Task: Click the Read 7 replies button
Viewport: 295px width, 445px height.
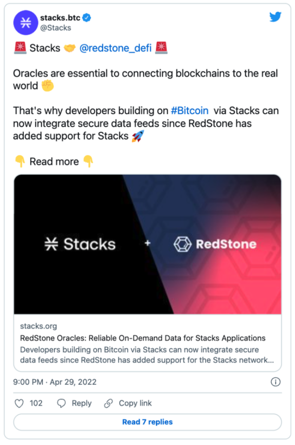Action: point(148,422)
